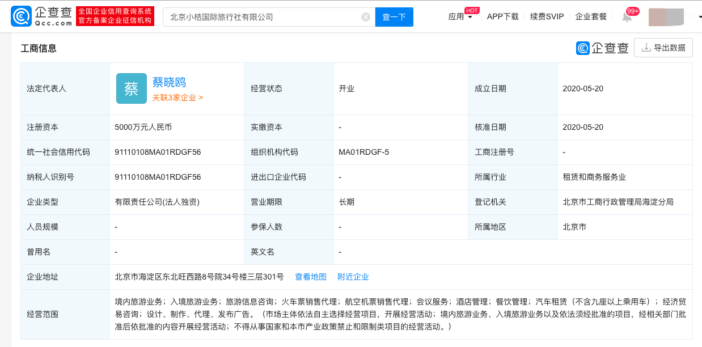Open the 附近企业 nearby companies link
Screen dimensions: 702x347
(x=353, y=277)
